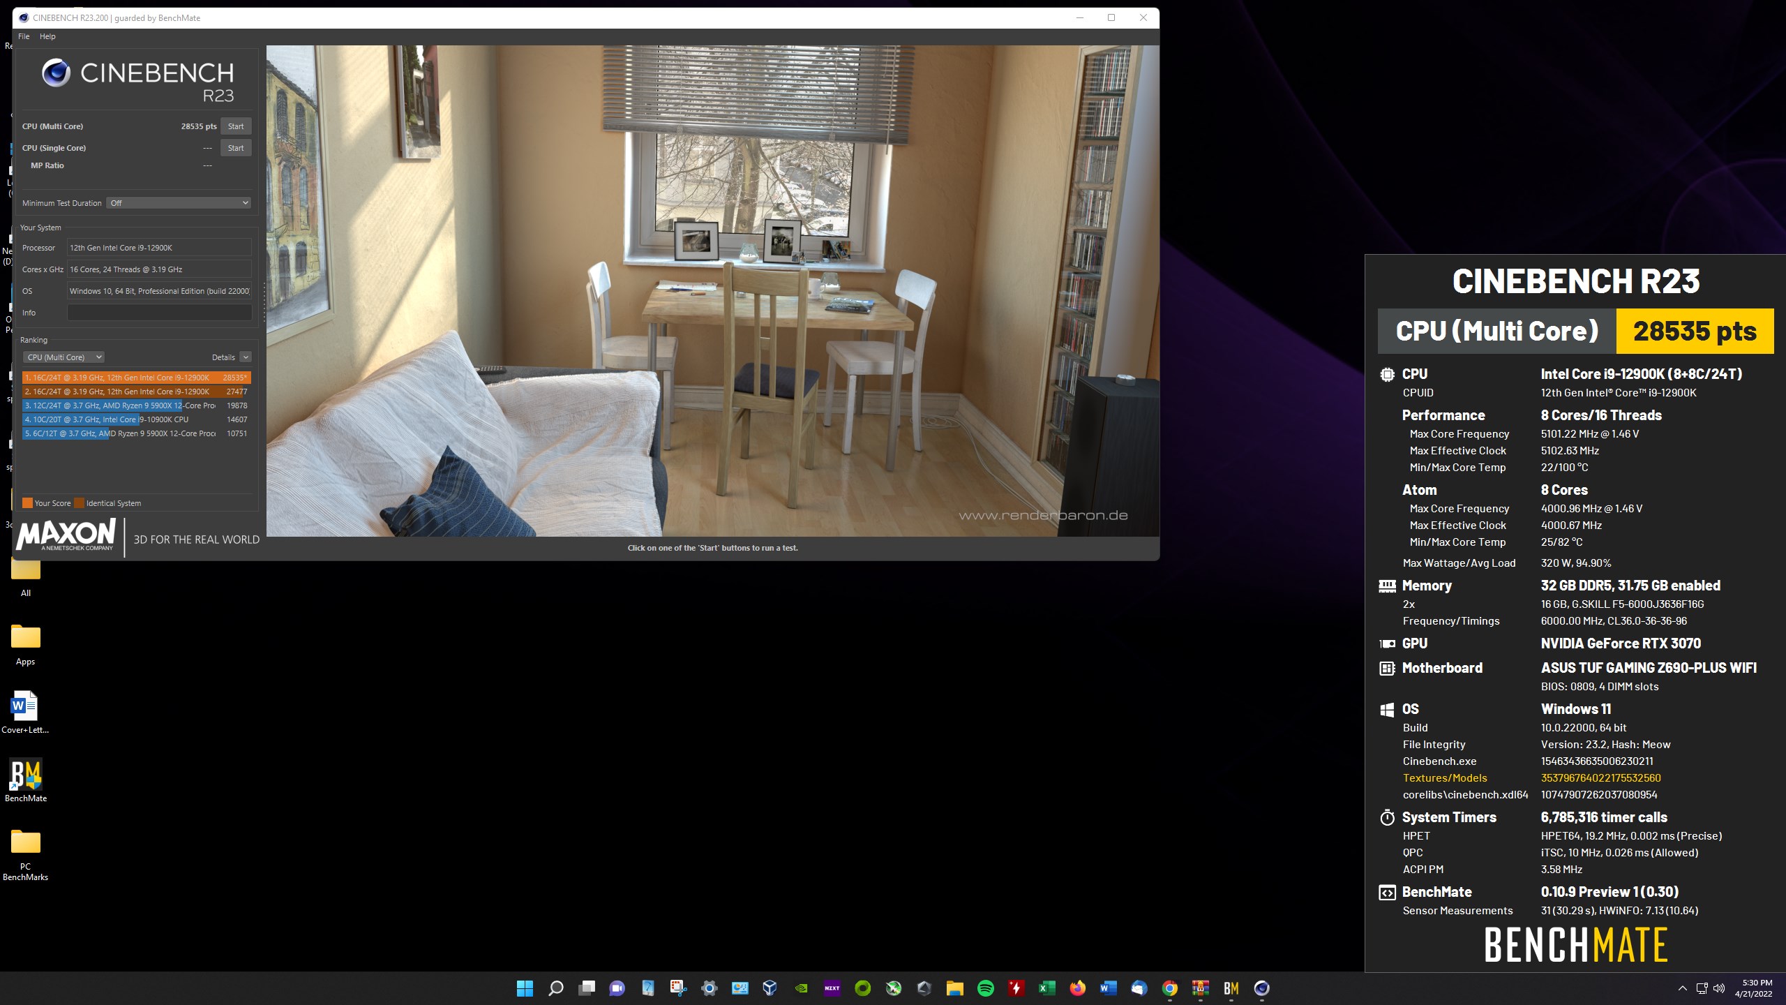Open Settings gear on taskbar
Image resolution: width=1786 pixels, height=1005 pixels.
point(709,988)
